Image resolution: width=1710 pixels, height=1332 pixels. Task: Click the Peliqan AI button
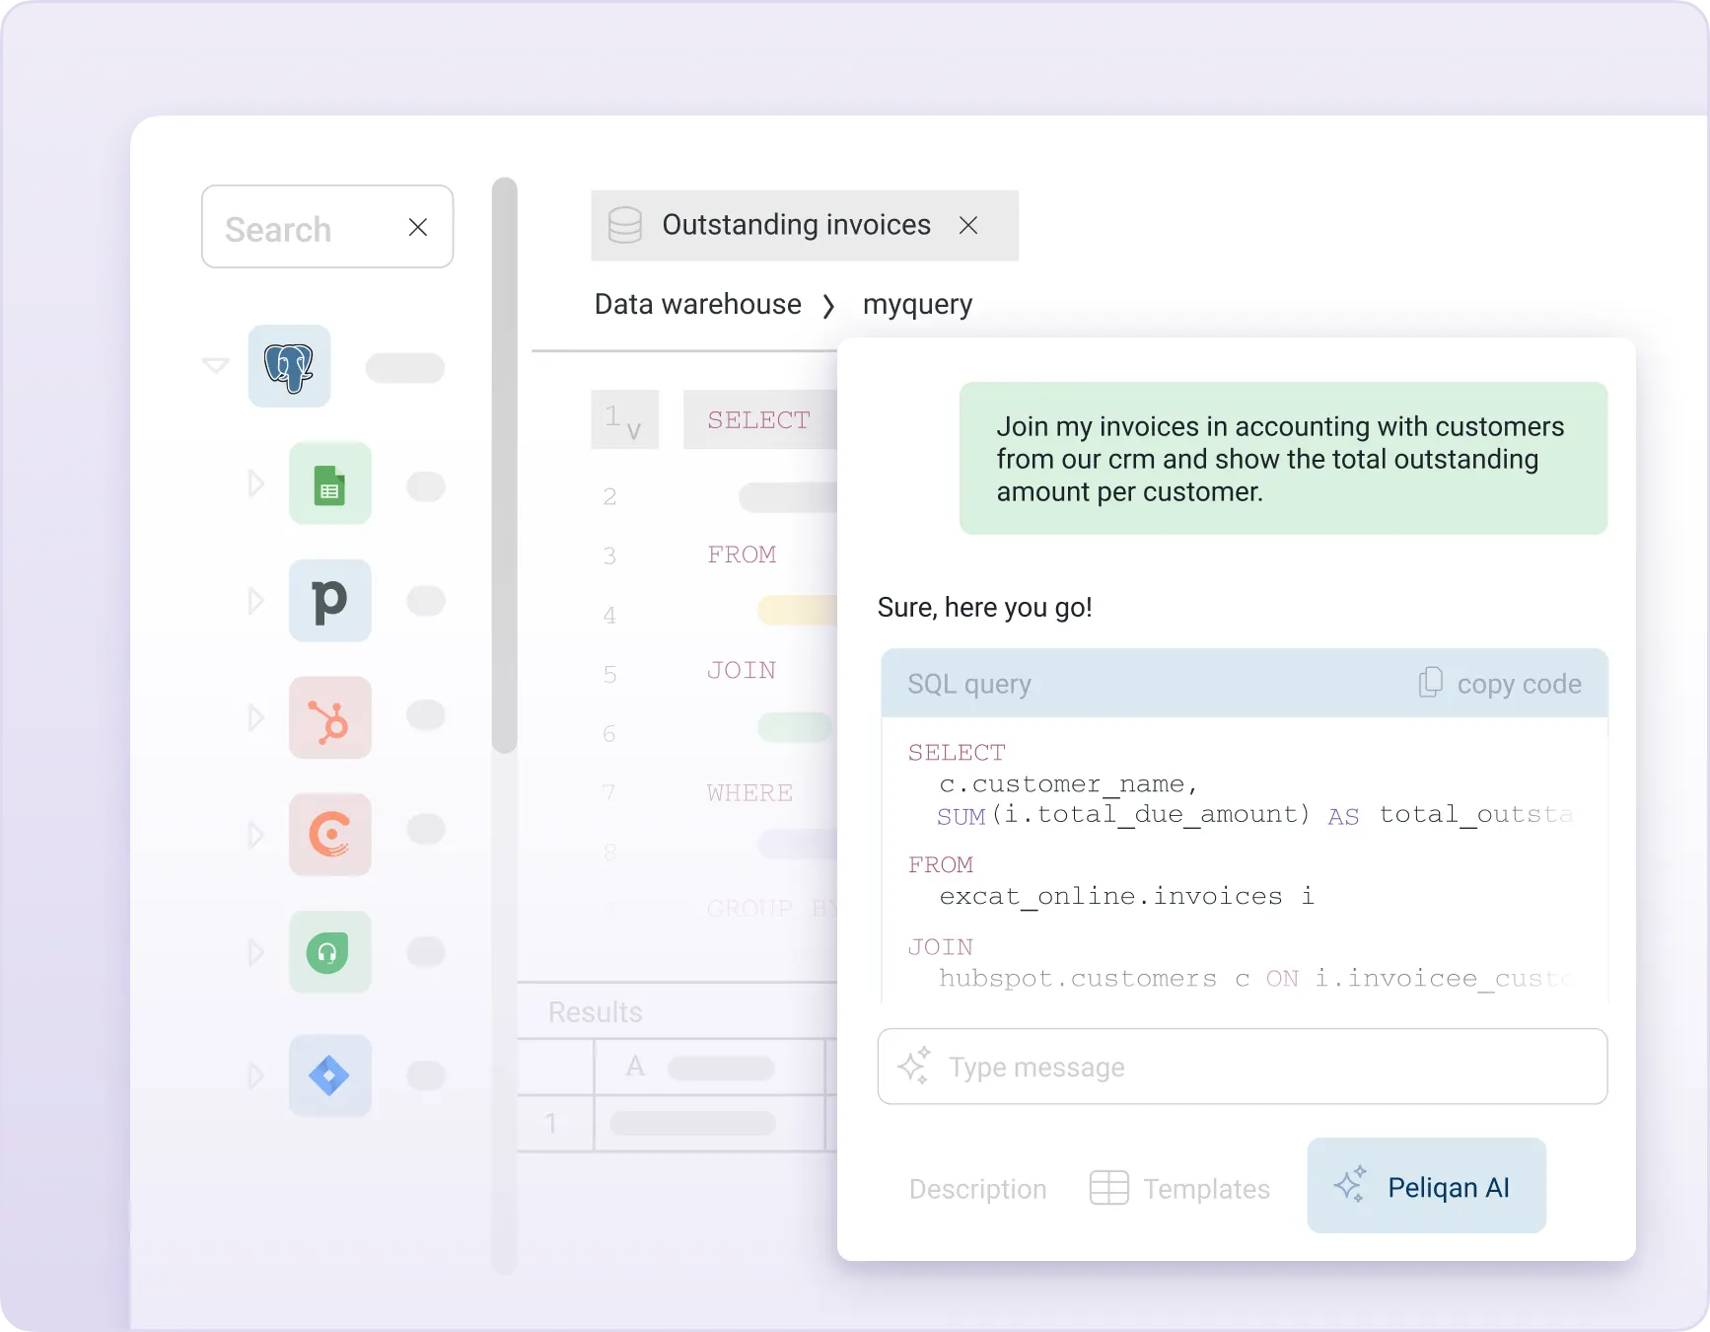1426,1186
